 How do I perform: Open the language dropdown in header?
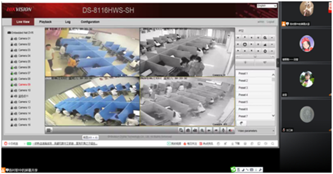point(267,6)
